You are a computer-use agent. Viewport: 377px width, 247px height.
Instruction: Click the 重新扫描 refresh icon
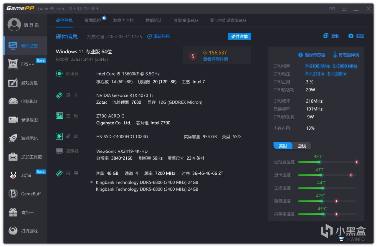click(149, 37)
